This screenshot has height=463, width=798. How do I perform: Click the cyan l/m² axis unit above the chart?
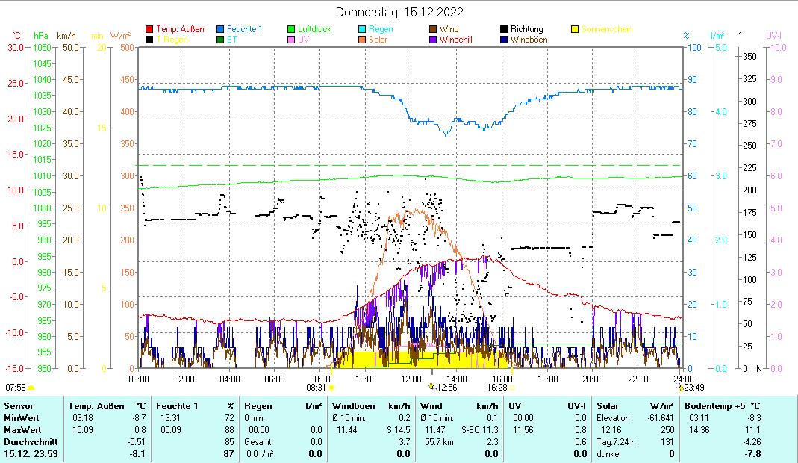717,36
